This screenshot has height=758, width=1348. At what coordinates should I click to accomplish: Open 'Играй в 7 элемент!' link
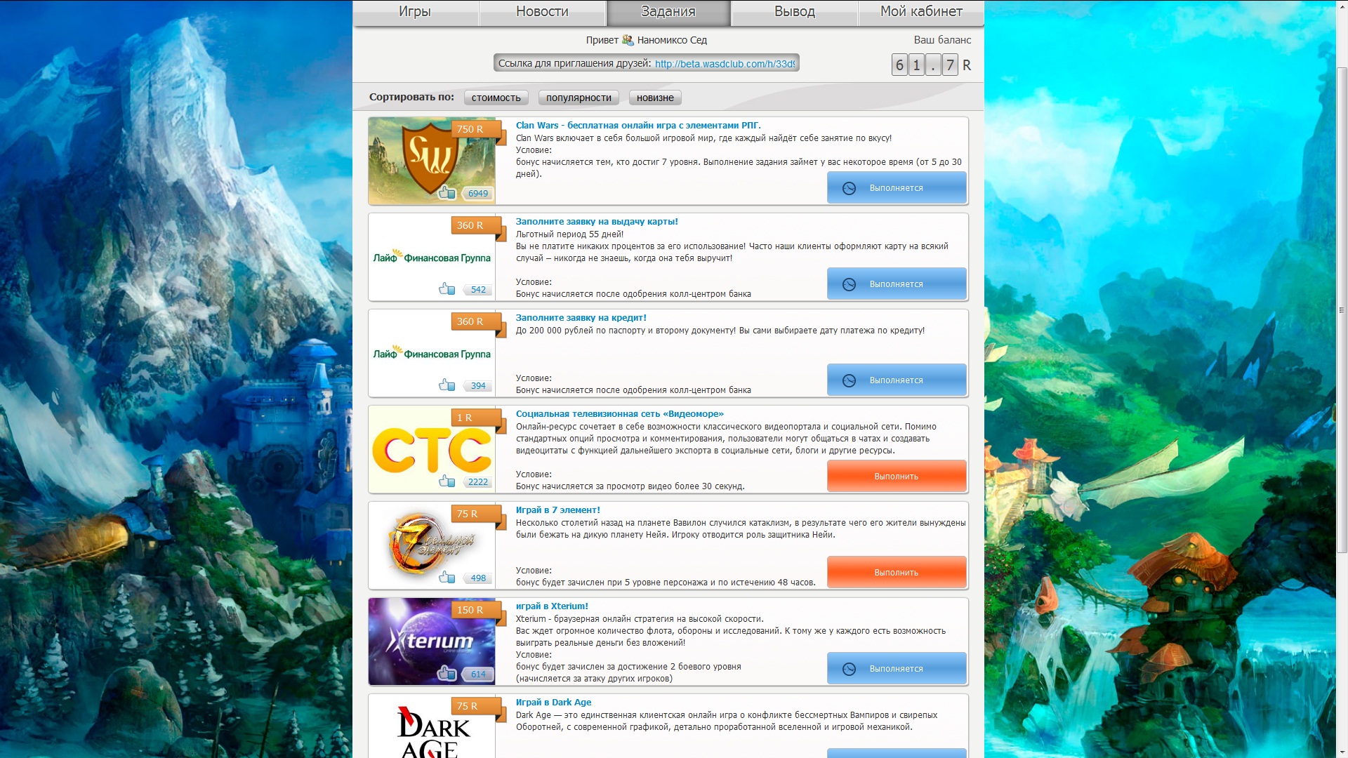pyautogui.click(x=557, y=510)
